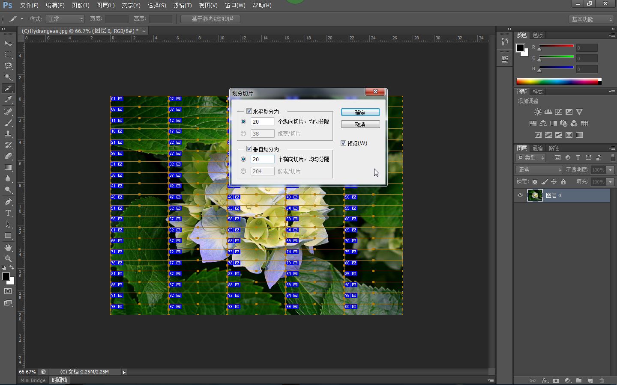Toggle the horizontal division checkbox
Viewport: 617px width, 385px height.
(x=249, y=111)
